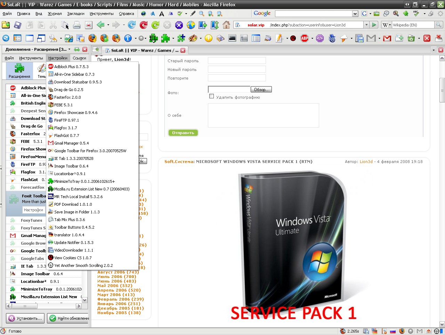Click the green Back arrow button
445x335 pixels.
pos(100,25)
